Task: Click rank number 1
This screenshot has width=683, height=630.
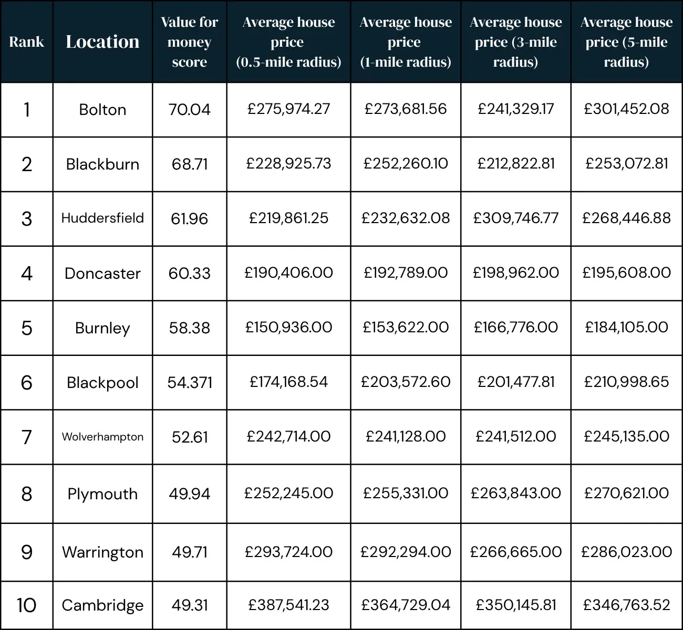Action: click(27, 110)
